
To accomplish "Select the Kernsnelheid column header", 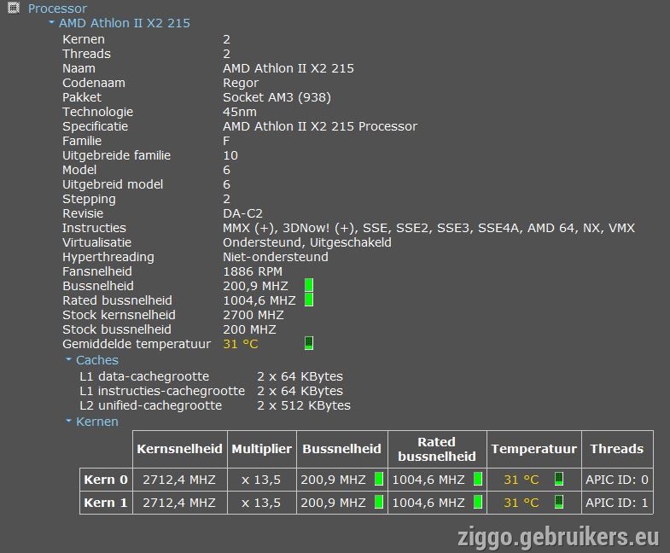I will click(x=180, y=449).
